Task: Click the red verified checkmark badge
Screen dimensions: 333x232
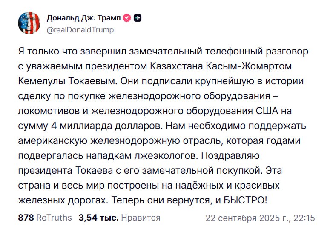Action: [127, 18]
